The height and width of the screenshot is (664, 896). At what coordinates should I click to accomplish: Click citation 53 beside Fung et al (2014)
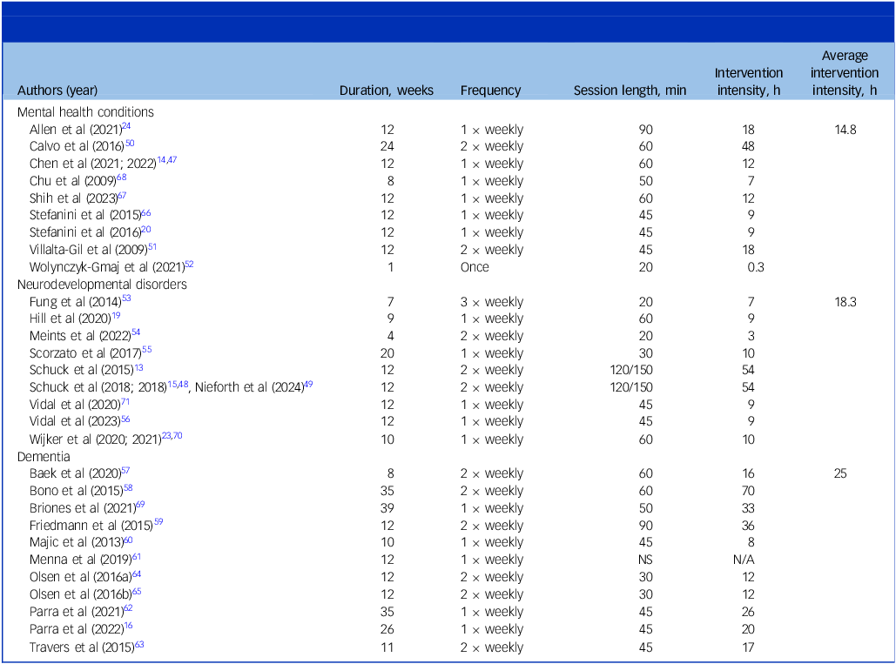point(126,299)
